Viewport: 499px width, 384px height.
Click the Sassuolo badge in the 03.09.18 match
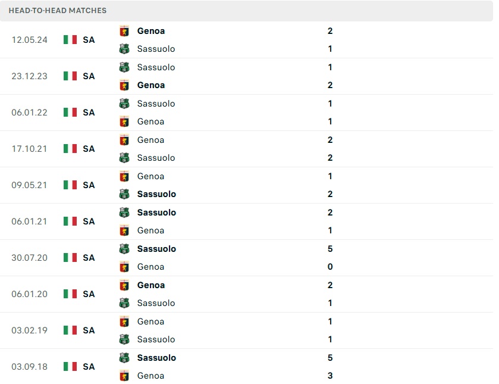tap(124, 358)
